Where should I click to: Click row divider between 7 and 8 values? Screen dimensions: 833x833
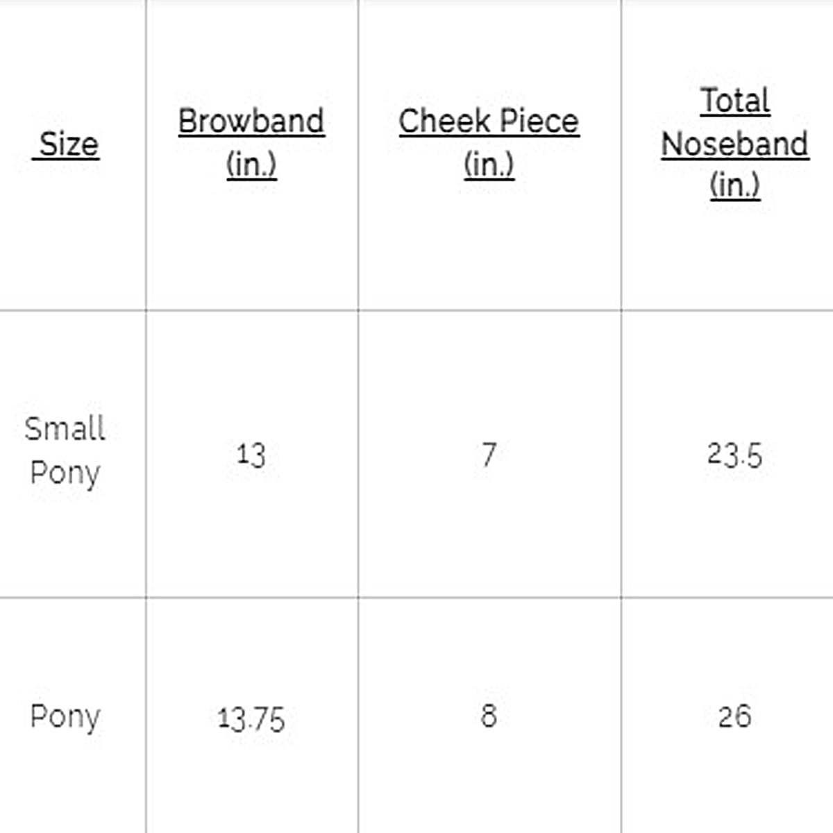tap(489, 596)
